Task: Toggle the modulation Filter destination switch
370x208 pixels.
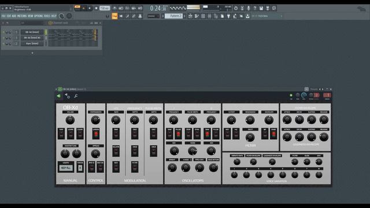Action: pos(135,167)
